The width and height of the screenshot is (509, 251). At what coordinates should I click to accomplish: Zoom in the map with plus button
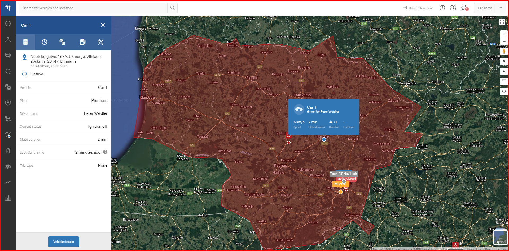coord(504,34)
